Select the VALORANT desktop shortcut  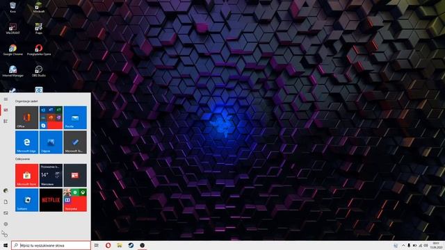point(13,28)
